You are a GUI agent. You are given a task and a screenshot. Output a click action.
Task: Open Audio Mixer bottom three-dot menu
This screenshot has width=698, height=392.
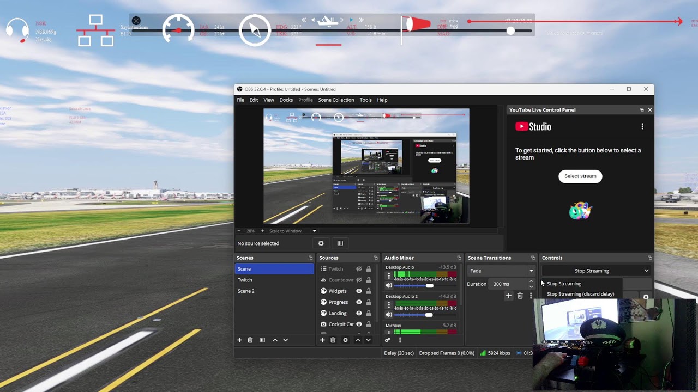coord(400,340)
